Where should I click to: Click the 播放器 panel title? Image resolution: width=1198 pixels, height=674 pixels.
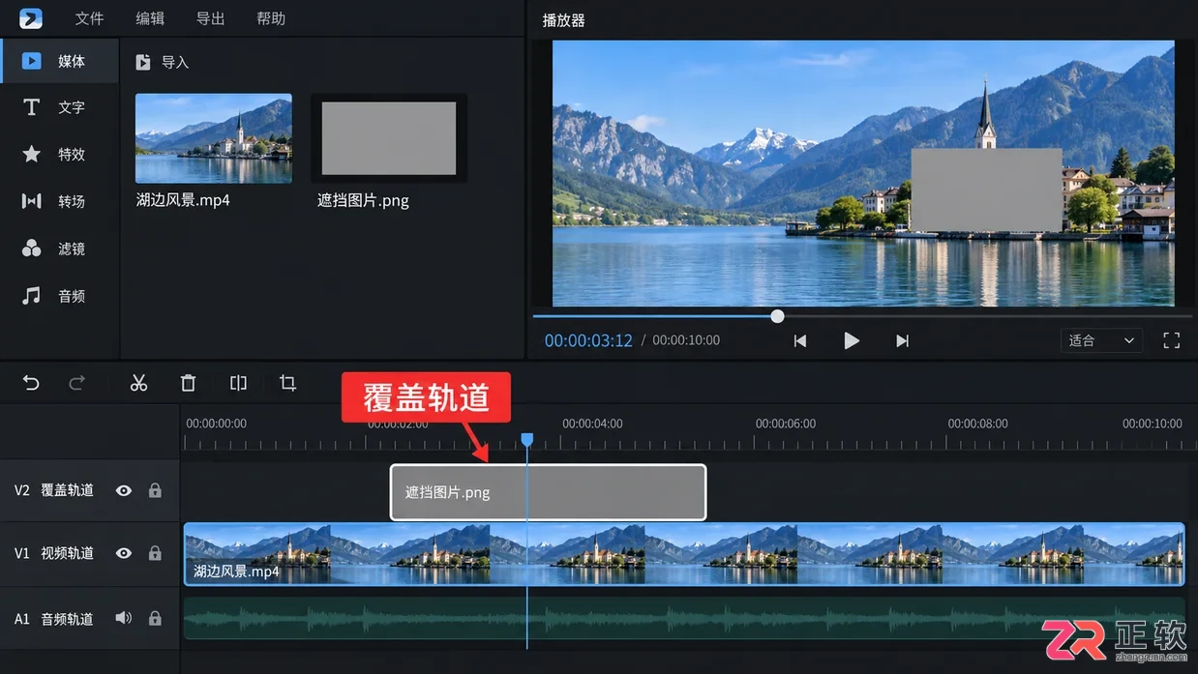click(564, 19)
